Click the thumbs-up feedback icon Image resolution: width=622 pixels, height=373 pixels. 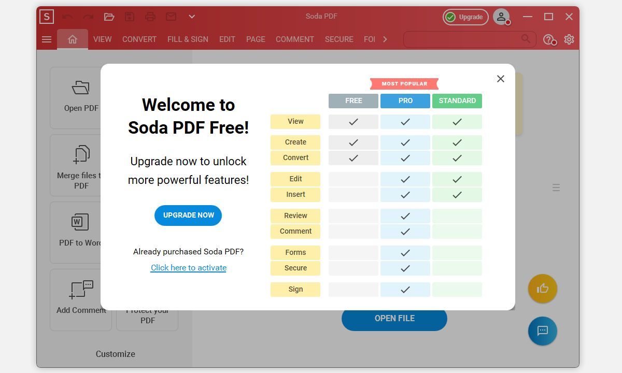(542, 289)
